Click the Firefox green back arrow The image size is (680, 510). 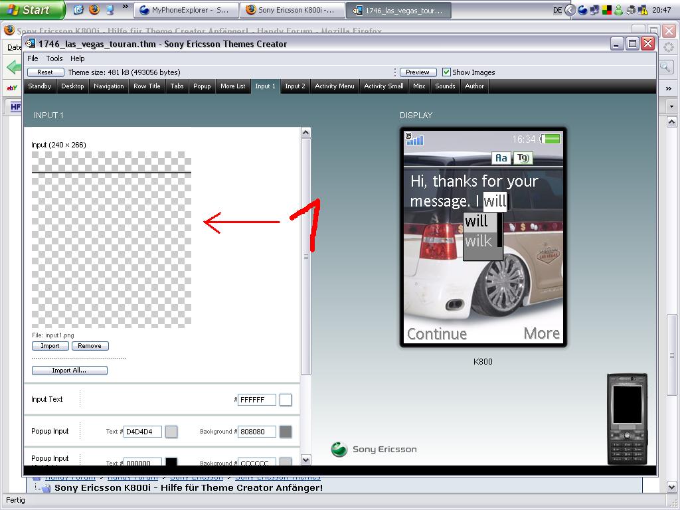[15, 67]
